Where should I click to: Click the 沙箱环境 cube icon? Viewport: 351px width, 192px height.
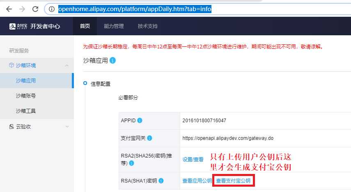[11, 65]
